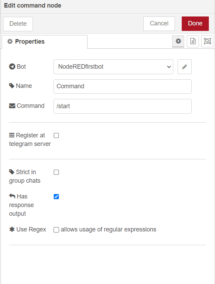Click the pencil icon to edit bot config
This screenshot has width=215, height=284.
click(x=184, y=67)
